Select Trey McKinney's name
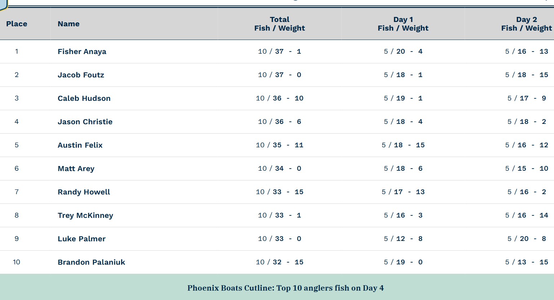The height and width of the screenshot is (300, 554). [85, 215]
